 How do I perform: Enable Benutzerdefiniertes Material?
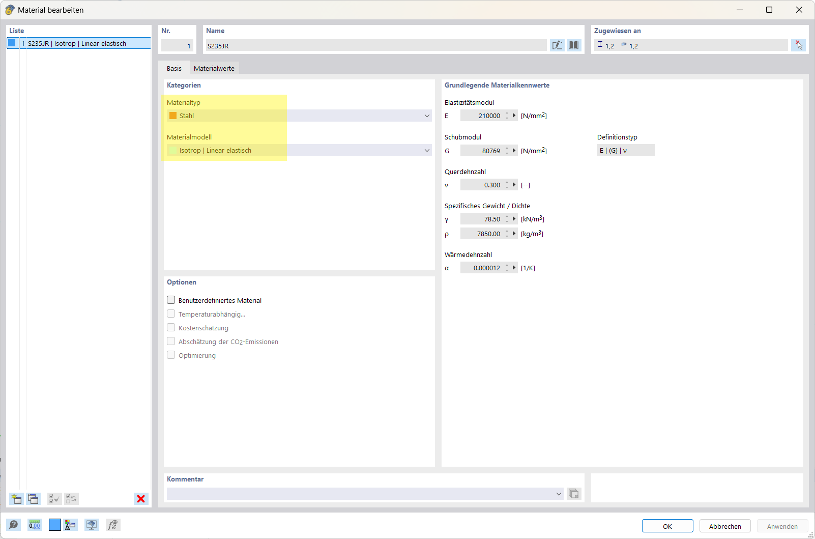[x=171, y=300]
